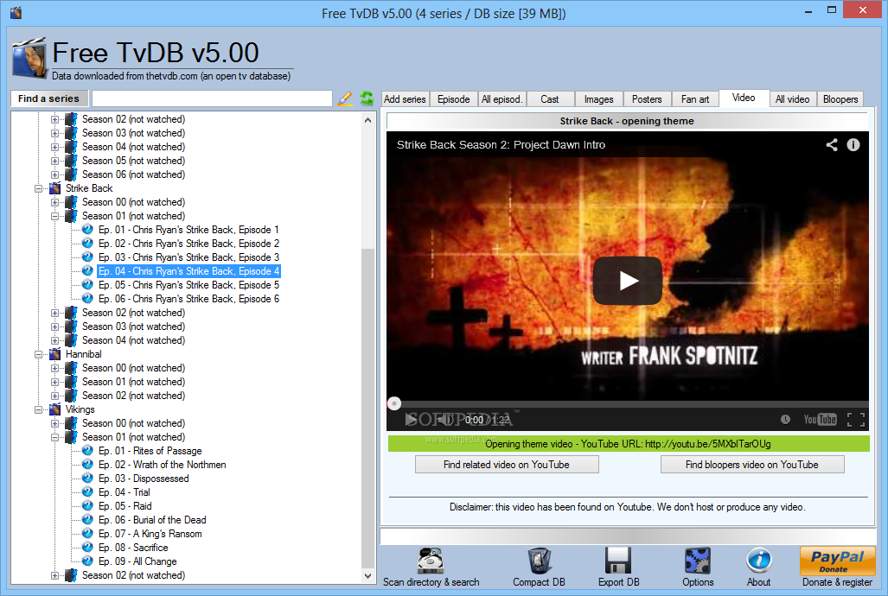Collapse the Vikings series node
888x596 pixels.
coord(39,409)
